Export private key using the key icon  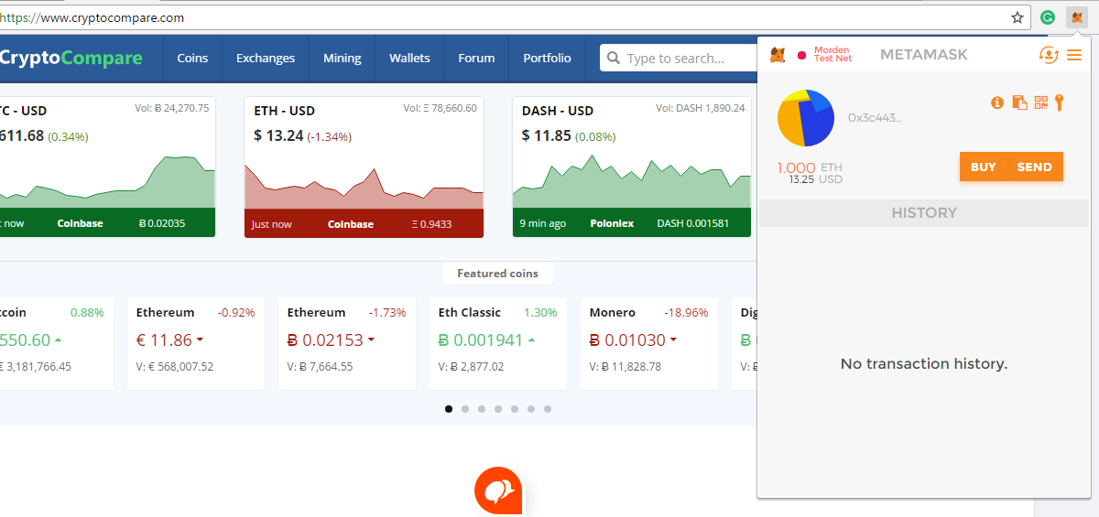coord(1060,102)
